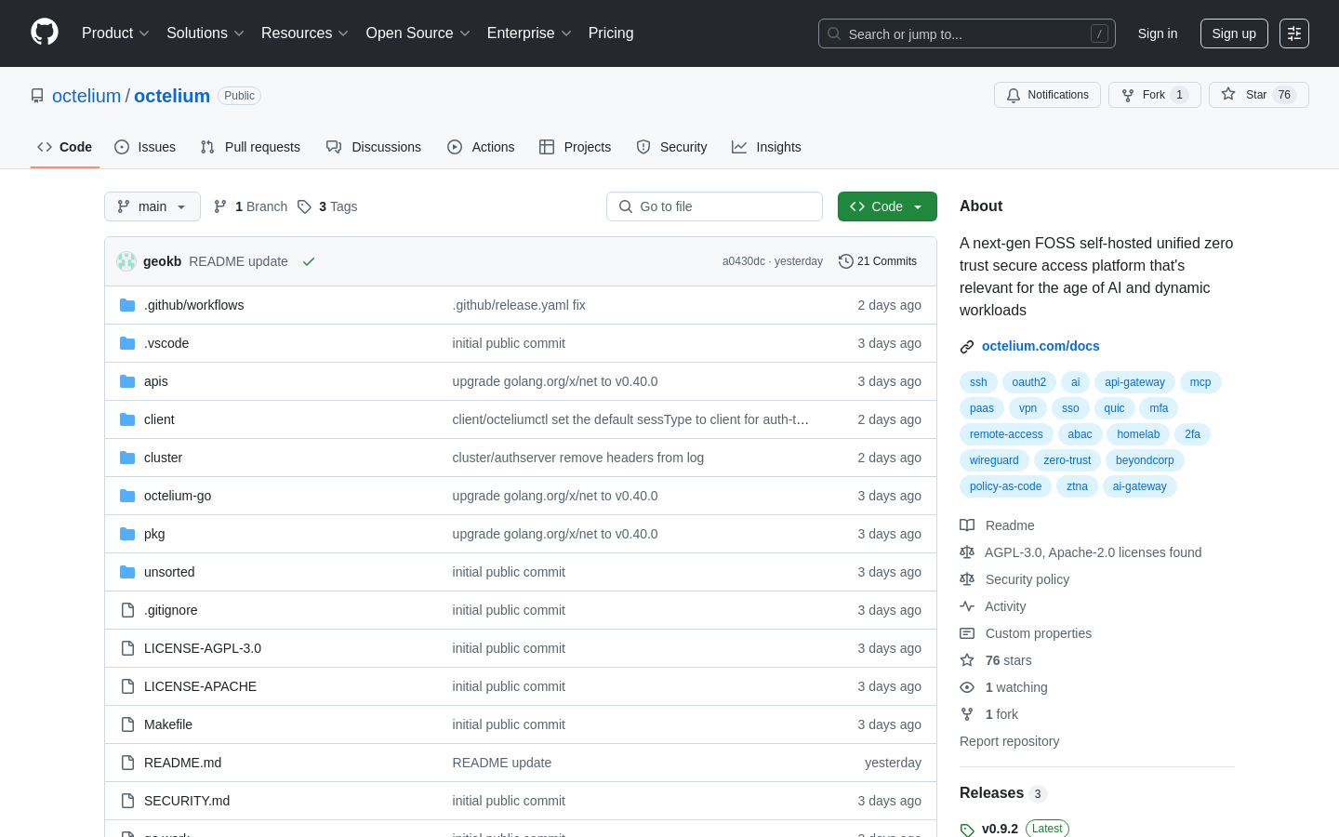The width and height of the screenshot is (1339, 837).
Task: Click the pkg folder icon
Action: pos(127,534)
